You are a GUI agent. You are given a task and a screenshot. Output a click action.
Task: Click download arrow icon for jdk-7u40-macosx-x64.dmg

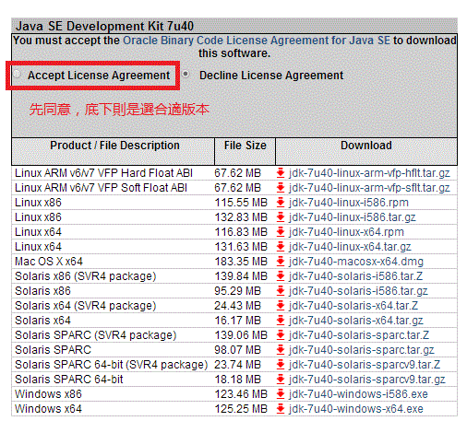pos(281,262)
